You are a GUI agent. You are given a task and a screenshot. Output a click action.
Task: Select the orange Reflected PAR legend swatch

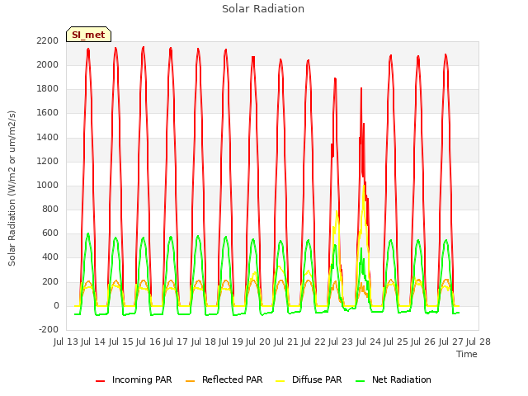point(191,381)
